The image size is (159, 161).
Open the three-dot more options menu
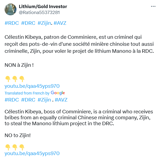(x=153, y=6)
